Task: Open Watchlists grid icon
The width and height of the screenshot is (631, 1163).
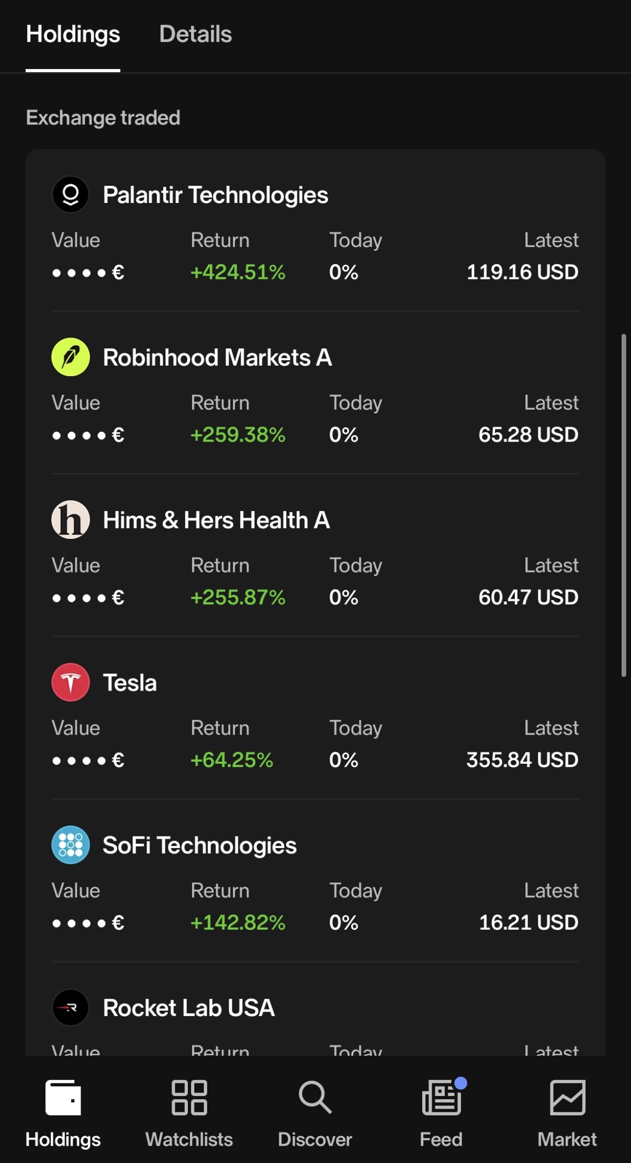Action: coord(189,1098)
